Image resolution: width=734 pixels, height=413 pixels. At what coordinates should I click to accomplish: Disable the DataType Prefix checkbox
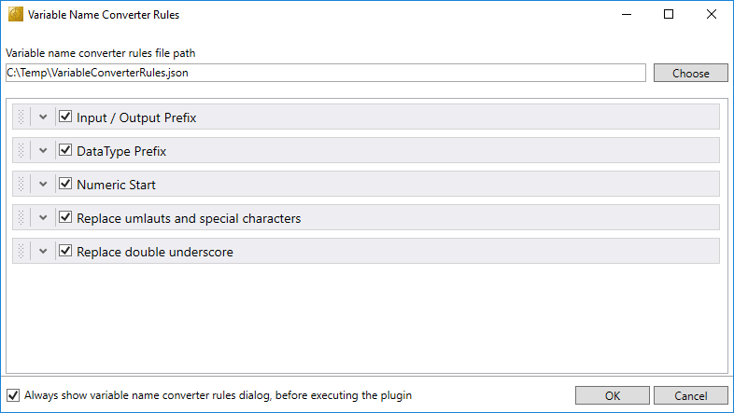click(x=65, y=150)
